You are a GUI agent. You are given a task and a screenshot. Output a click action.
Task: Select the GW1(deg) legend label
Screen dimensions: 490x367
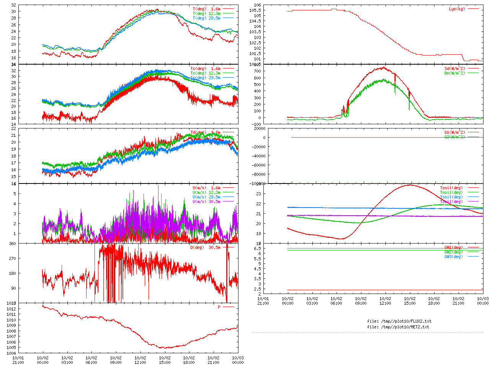click(x=453, y=247)
